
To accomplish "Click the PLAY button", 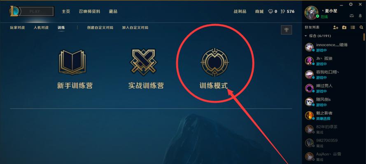I will pos(35,11).
